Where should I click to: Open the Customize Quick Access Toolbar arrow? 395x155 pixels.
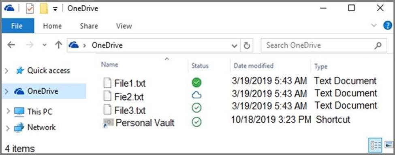[55, 9]
